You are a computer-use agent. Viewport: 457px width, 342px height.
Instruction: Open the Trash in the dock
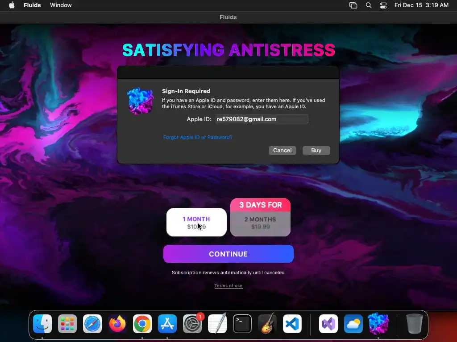click(415, 324)
